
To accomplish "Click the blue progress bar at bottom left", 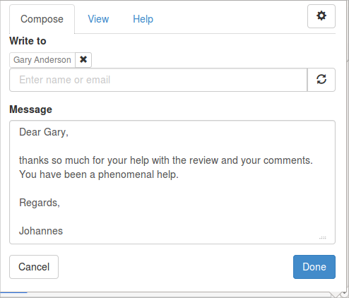I will coord(13,292).
